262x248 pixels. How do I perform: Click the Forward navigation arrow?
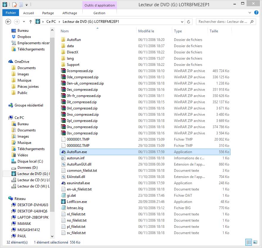coord(17,22)
